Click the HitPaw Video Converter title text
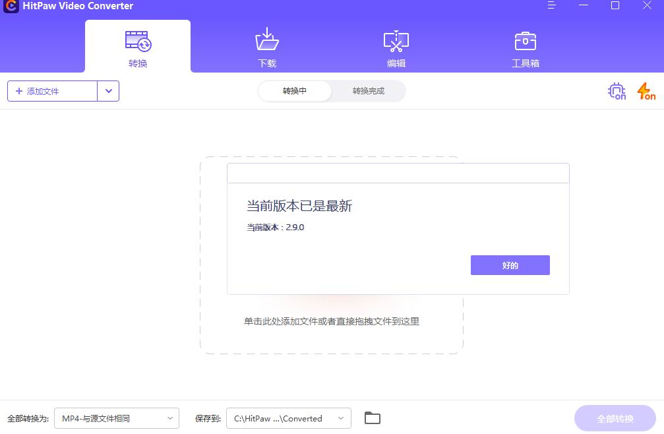664x434 pixels. 78,6
